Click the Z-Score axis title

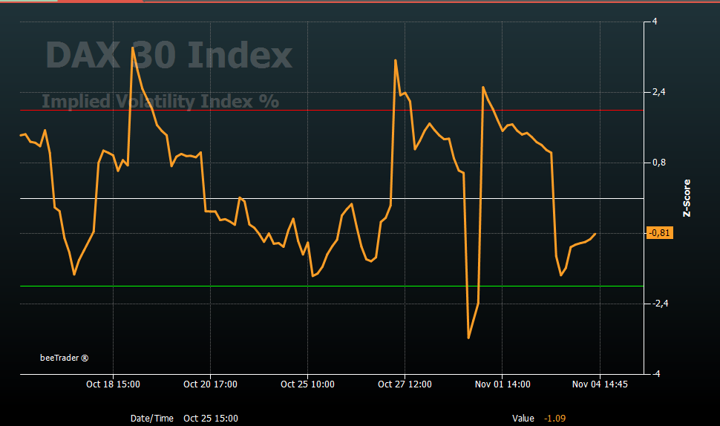687,198
